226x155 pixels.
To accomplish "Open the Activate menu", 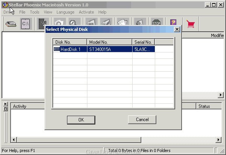I will (x=86, y=12).
